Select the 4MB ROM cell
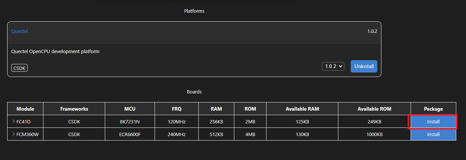The height and width of the screenshot is (160, 466). tap(250, 134)
